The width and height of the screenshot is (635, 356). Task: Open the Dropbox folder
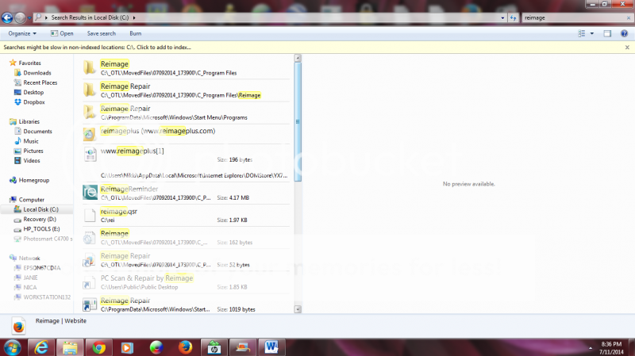tap(33, 102)
